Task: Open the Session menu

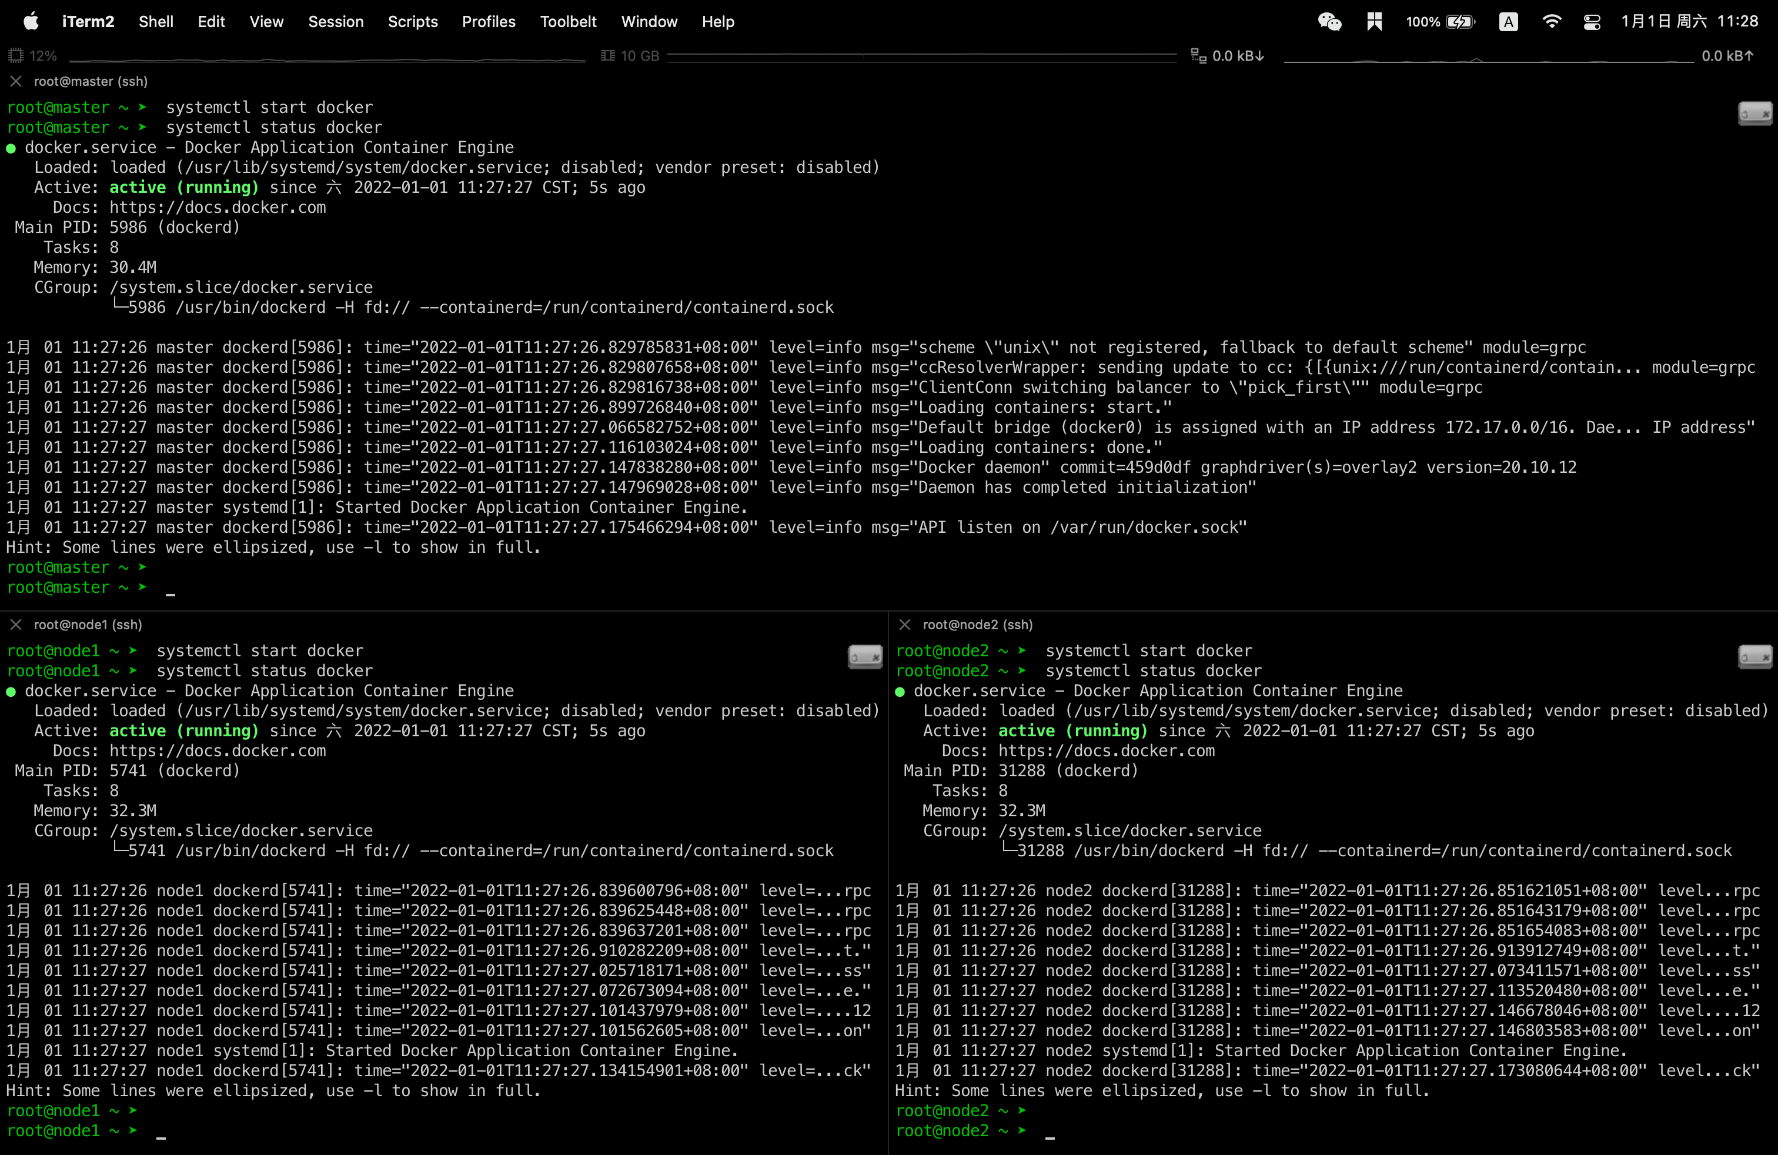Action: pyautogui.click(x=336, y=22)
